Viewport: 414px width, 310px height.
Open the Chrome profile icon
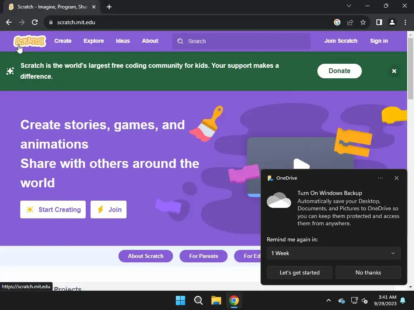coord(392,23)
